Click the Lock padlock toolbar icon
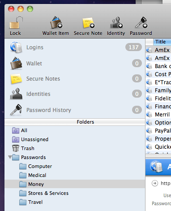 pyautogui.click(x=16, y=22)
